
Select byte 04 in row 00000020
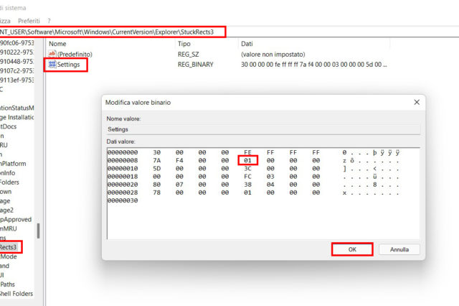[270, 185]
